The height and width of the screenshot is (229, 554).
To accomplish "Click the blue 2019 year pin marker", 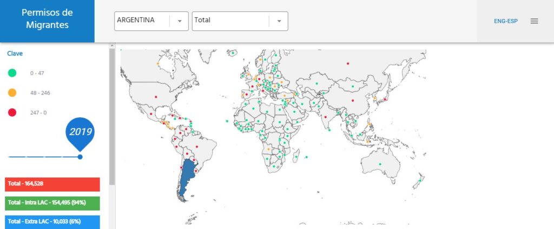I will pyautogui.click(x=80, y=131).
